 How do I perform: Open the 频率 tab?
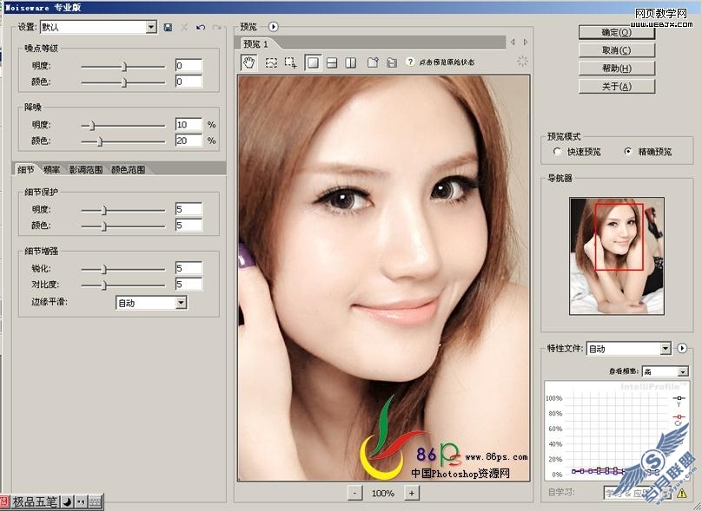tap(51, 169)
